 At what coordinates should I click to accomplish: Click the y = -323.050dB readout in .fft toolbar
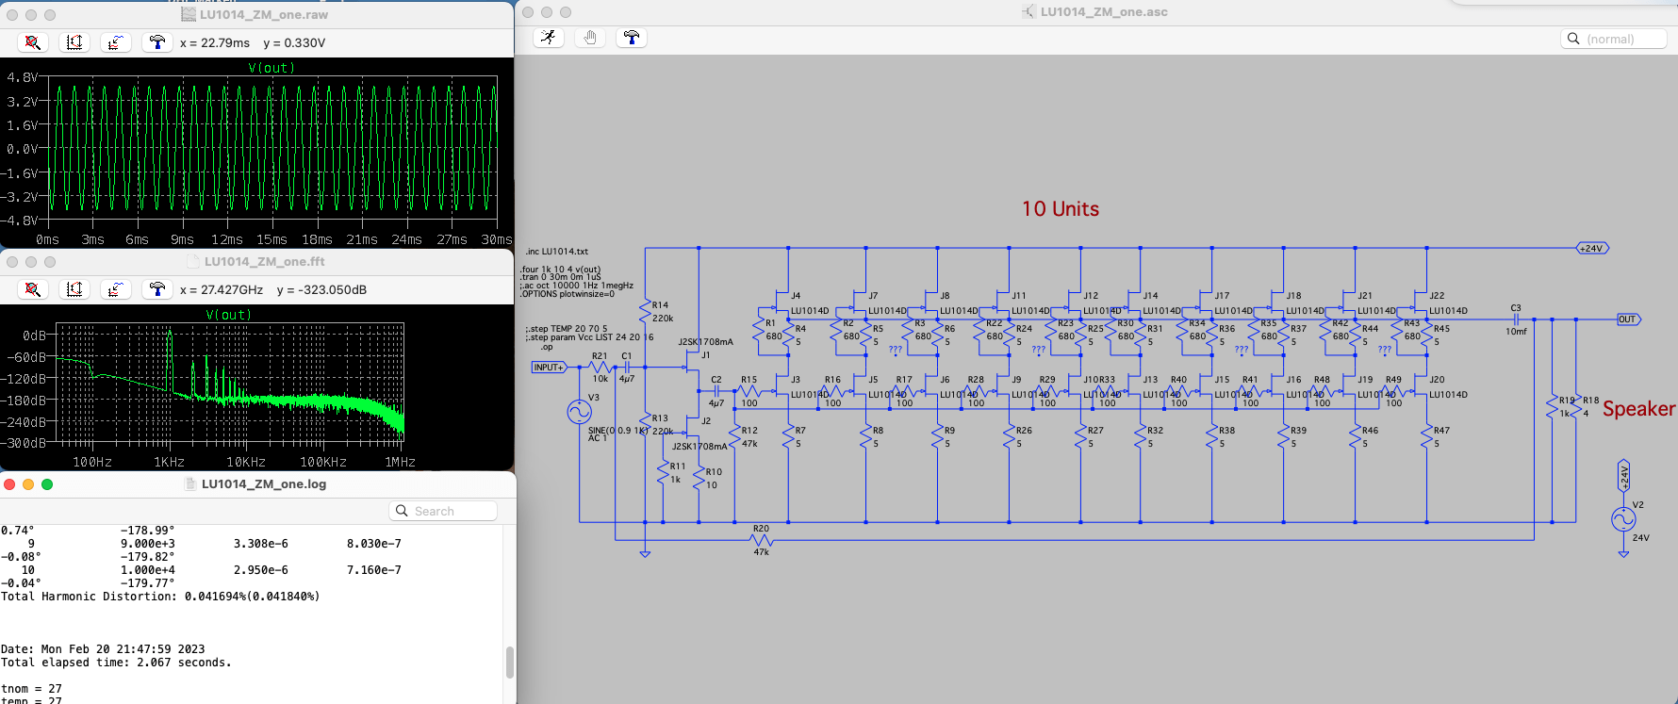click(x=321, y=289)
